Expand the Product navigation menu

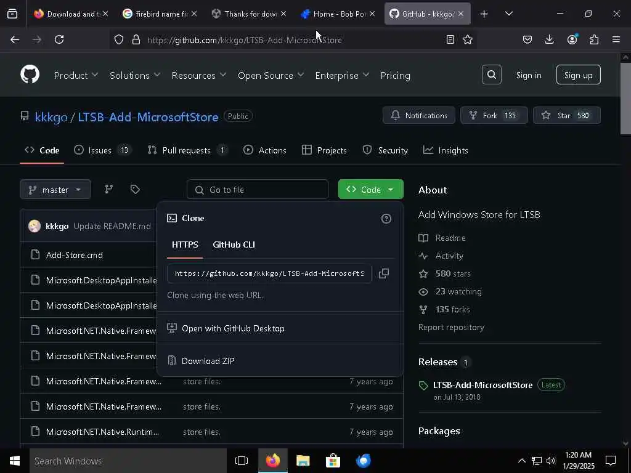pos(76,75)
